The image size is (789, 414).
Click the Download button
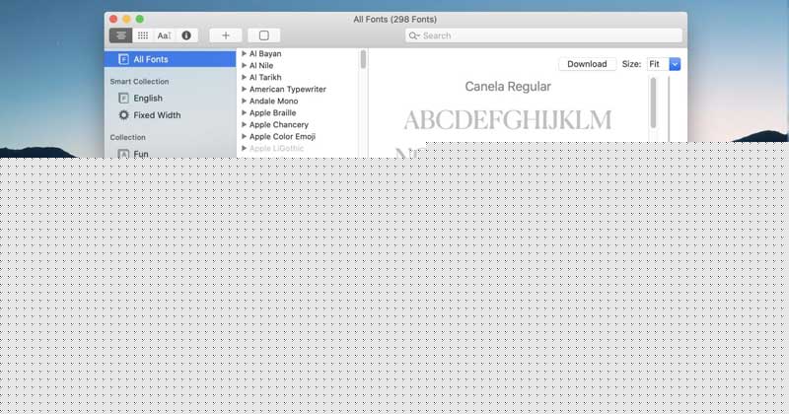[x=587, y=64]
